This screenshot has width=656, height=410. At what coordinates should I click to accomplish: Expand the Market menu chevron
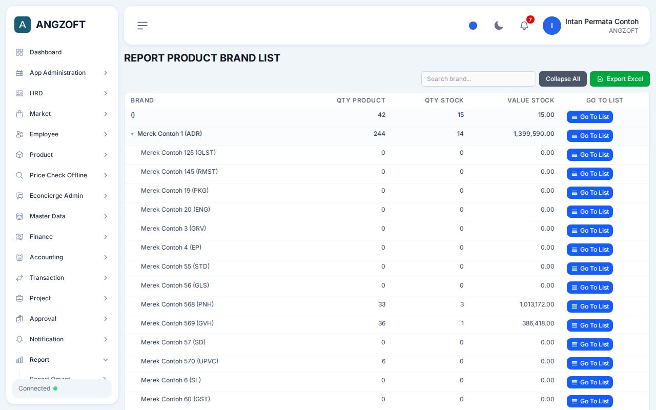[x=106, y=114]
